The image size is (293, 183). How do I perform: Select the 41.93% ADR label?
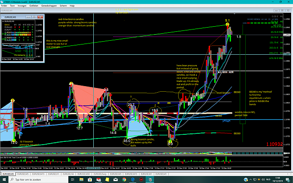226,72
